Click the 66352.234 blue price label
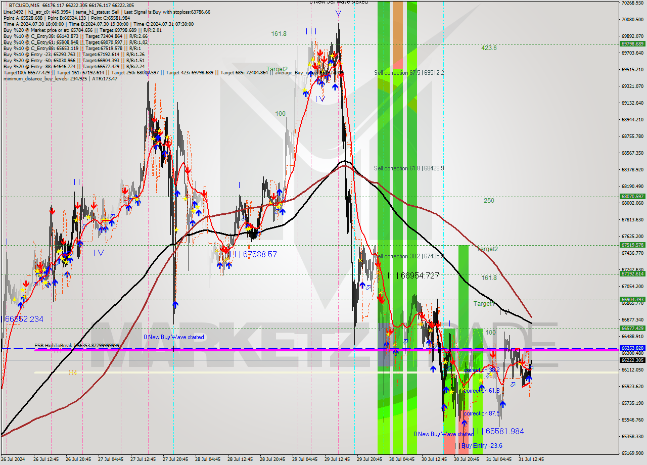 (24, 319)
